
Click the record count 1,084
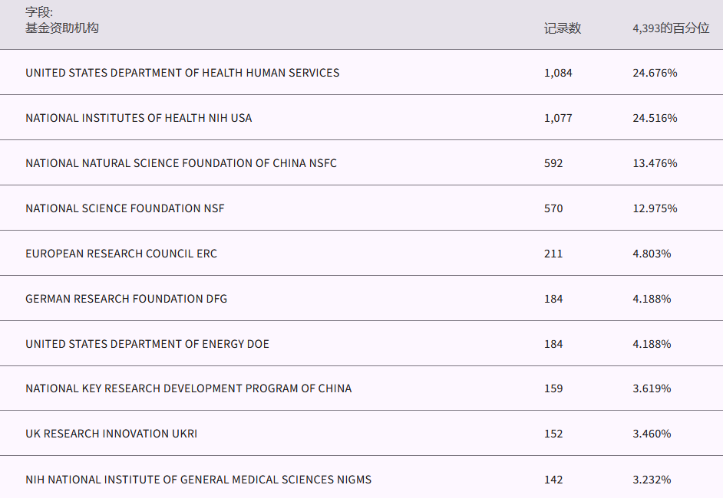pos(558,73)
